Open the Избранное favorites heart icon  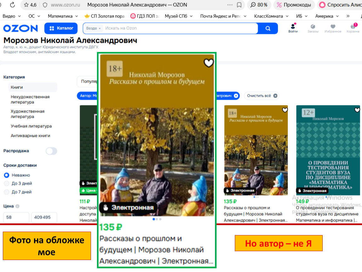coord(333,28)
